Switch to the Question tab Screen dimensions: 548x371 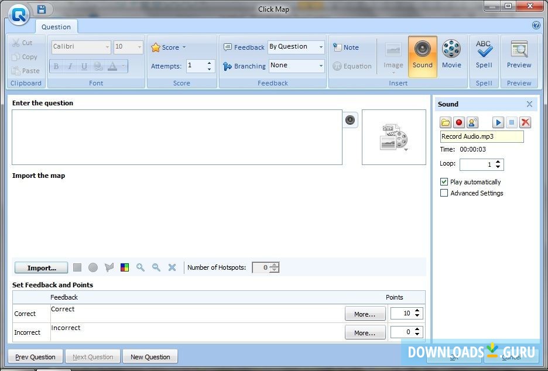(56, 26)
